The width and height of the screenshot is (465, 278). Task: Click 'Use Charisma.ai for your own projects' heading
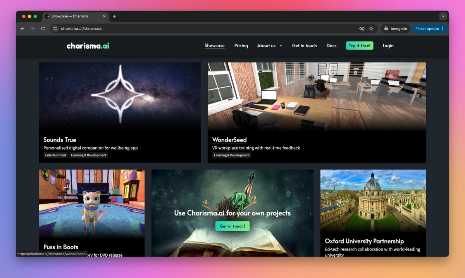pos(232,213)
